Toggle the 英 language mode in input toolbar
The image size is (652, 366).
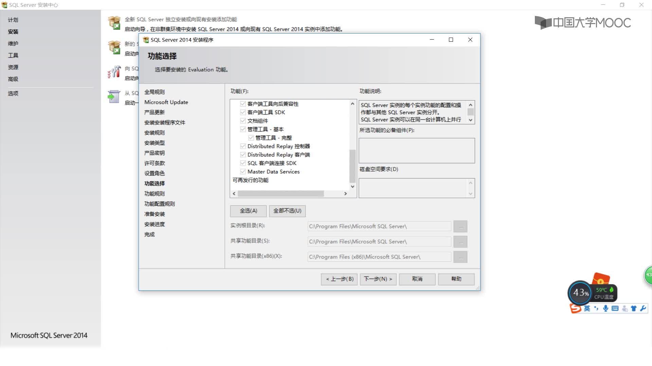[x=587, y=308]
